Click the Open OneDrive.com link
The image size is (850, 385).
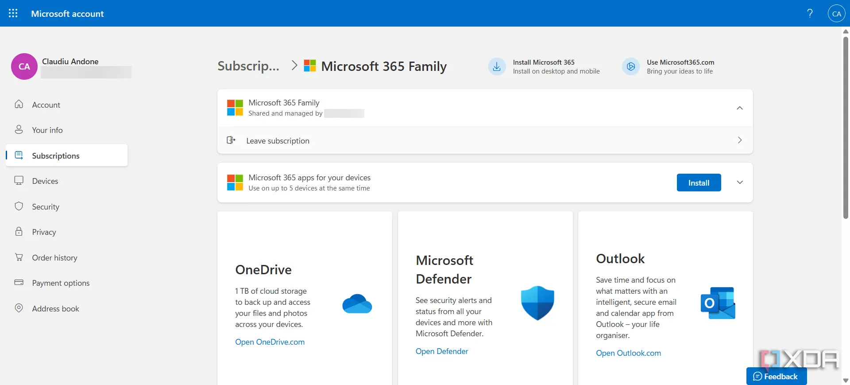coord(270,342)
